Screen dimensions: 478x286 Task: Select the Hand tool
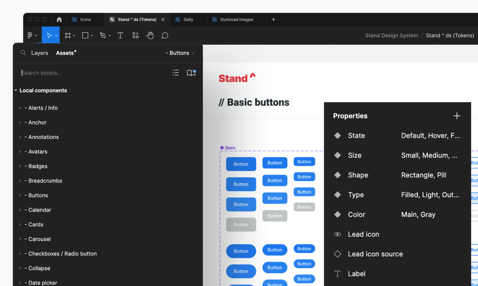point(150,35)
